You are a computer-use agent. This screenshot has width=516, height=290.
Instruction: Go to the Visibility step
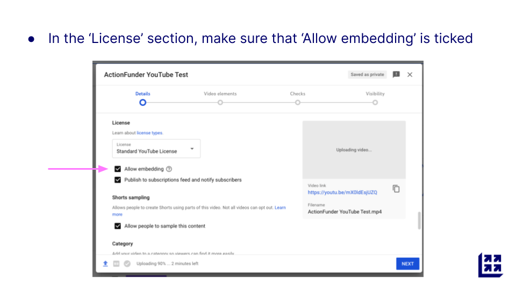[x=375, y=99]
